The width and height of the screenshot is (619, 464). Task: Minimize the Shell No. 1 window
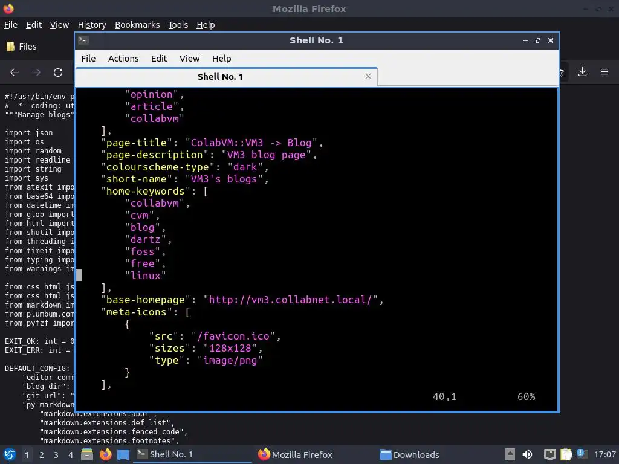525,40
